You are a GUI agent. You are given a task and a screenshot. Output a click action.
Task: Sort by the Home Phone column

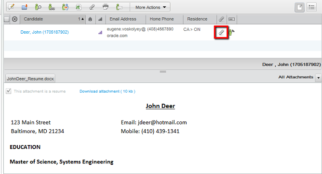pos(164,19)
